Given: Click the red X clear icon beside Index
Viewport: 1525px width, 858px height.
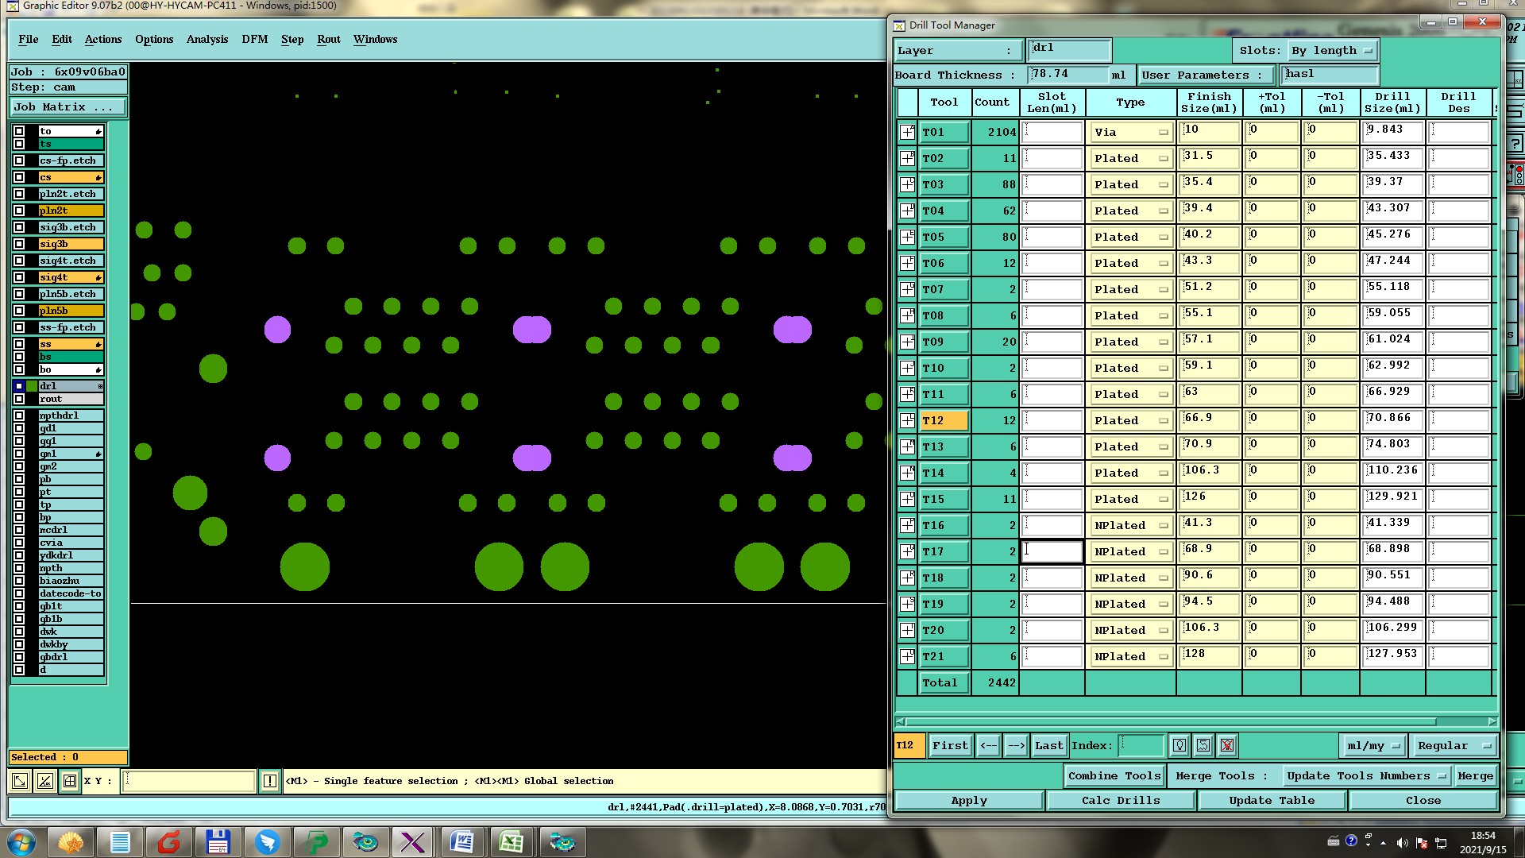Looking at the screenshot, I should (x=1227, y=745).
